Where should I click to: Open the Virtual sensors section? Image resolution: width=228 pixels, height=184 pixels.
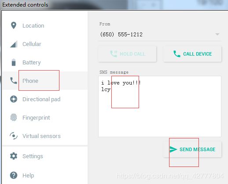[x=41, y=136]
